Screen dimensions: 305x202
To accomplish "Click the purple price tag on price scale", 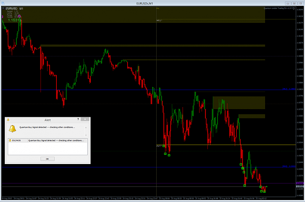I will [300, 183].
